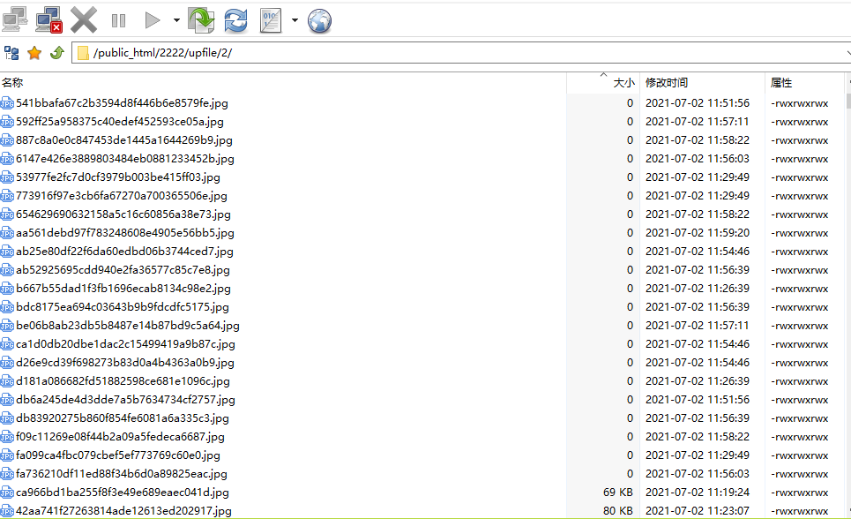
Task: Select file ca966bd1ba255f8f3e49e689eaec041d.jpg
Action: click(122, 493)
